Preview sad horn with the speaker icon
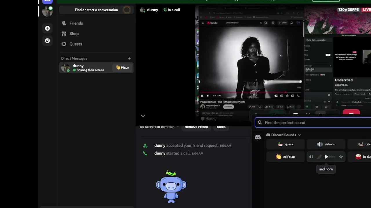 311,157
